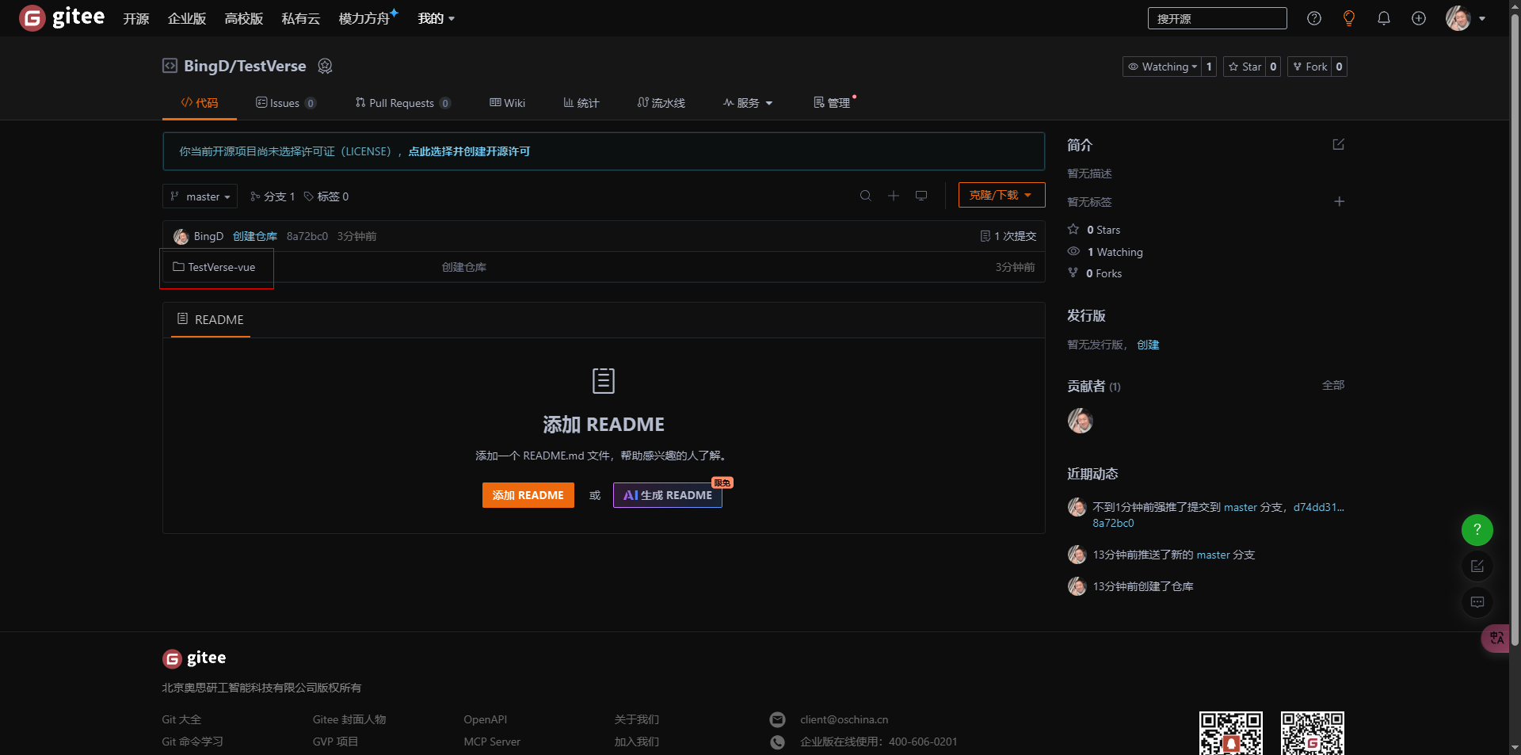
Task: Click the floating translate icon
Action: click(1496, 638)
